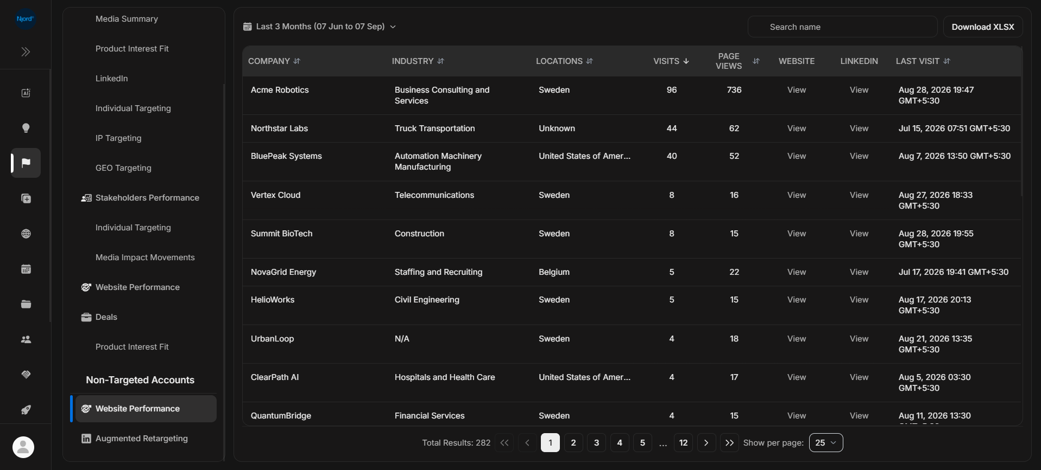View website for BluePeak Systems
The width and height of the screenshot is (1041, 470).
tap(797, 156)
